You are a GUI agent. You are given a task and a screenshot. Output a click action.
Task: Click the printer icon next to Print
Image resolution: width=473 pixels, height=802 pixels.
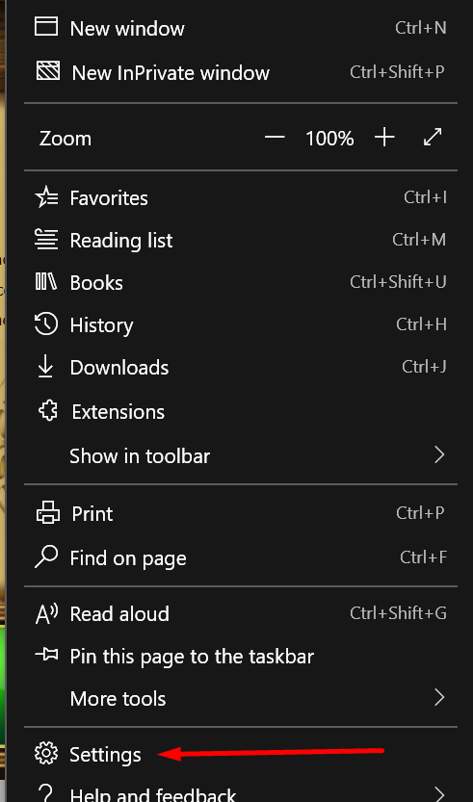click(x=48, y=512)
